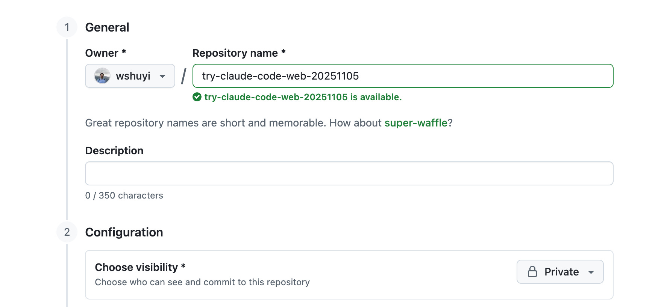The image size is (667, 307).
Task: Click the caret arrow beside wshuyi
Action: coord(162,76)
